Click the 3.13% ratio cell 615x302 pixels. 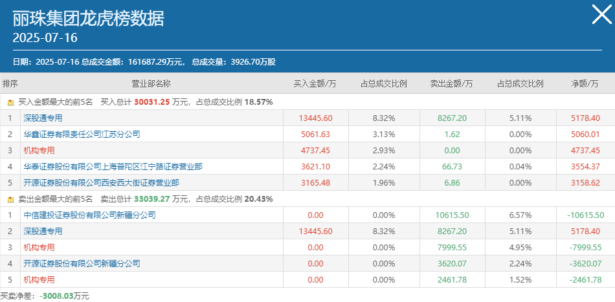384,135
